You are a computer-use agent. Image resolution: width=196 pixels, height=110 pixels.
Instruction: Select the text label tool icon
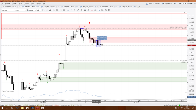click(82, 10)
